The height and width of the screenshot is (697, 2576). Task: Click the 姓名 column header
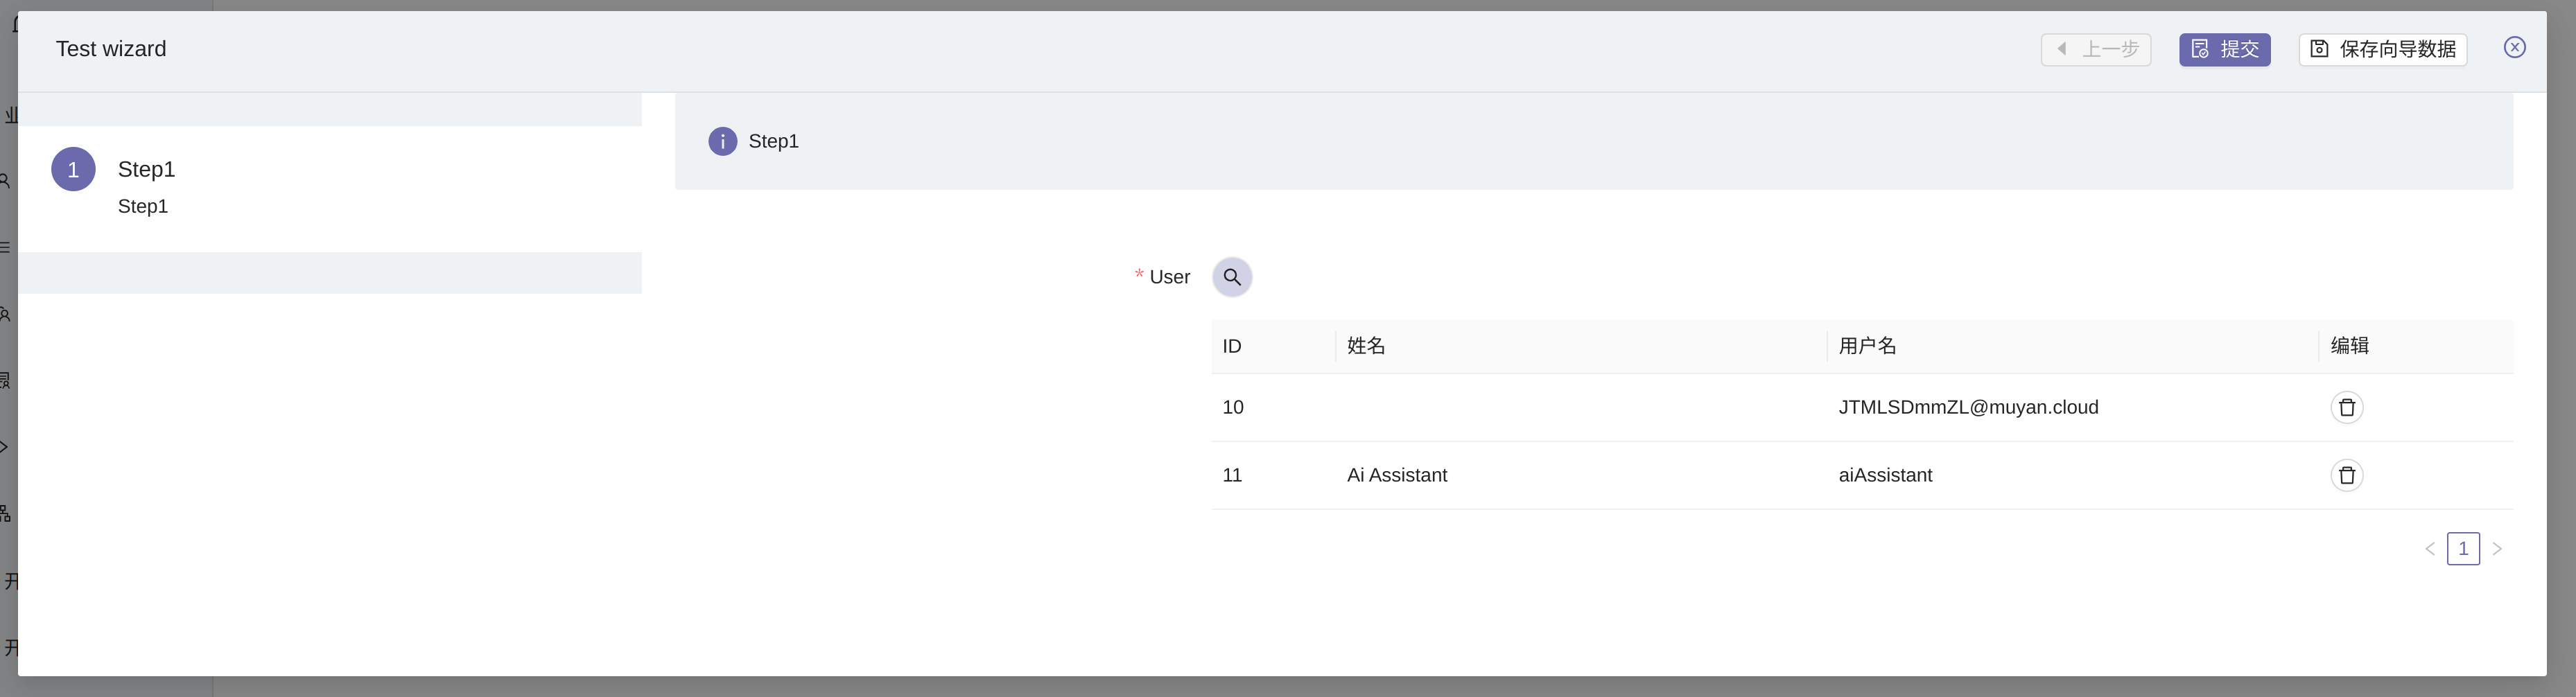click(x=1366, y=346)
